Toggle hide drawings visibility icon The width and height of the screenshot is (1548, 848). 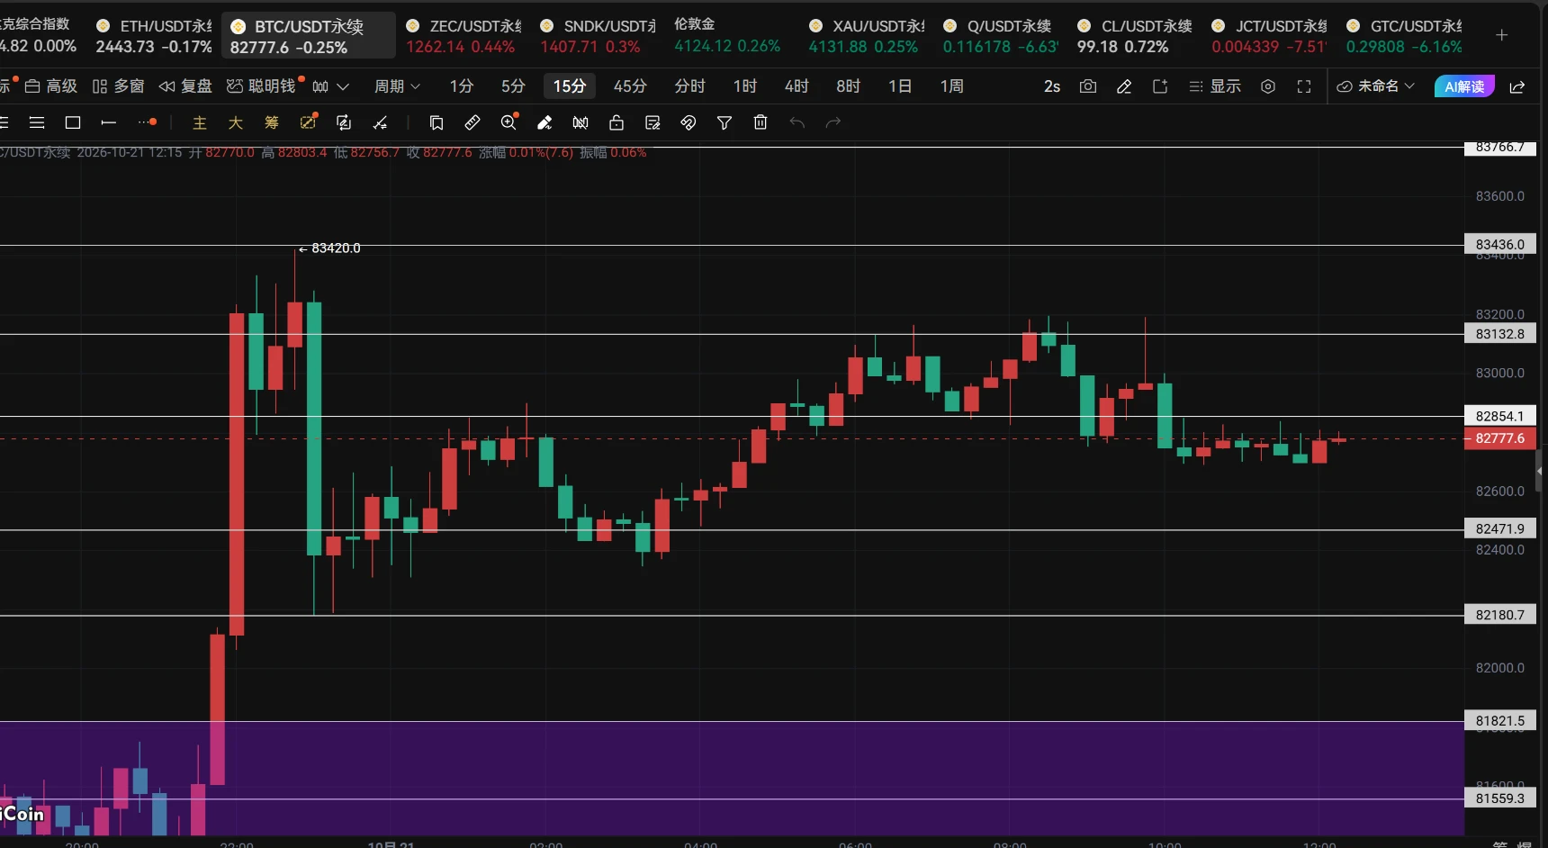(x=580, y=122)
